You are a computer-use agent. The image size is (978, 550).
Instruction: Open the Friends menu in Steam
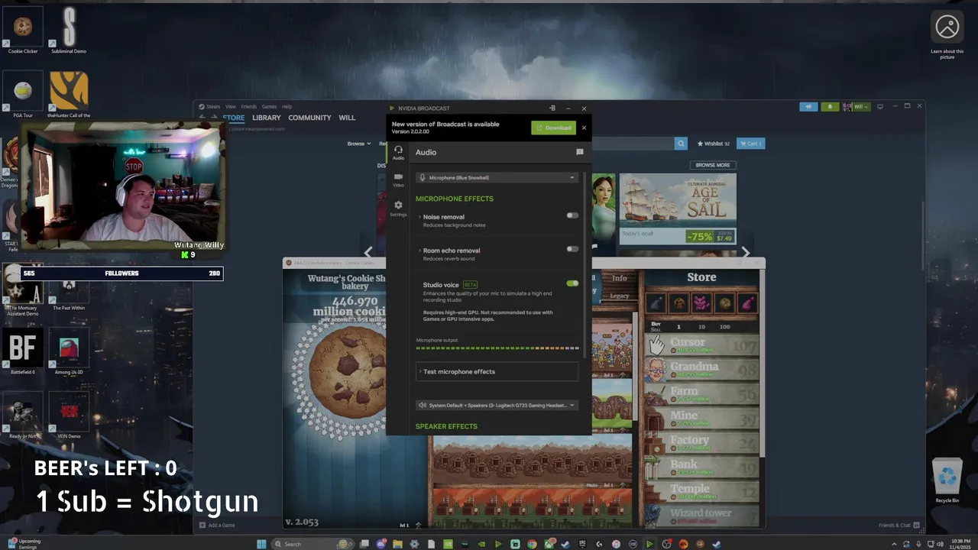click(249, 107)
